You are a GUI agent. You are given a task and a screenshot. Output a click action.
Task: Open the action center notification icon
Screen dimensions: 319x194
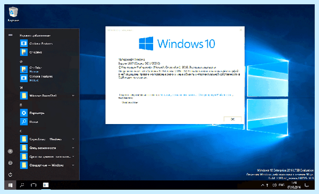point(307,185)
